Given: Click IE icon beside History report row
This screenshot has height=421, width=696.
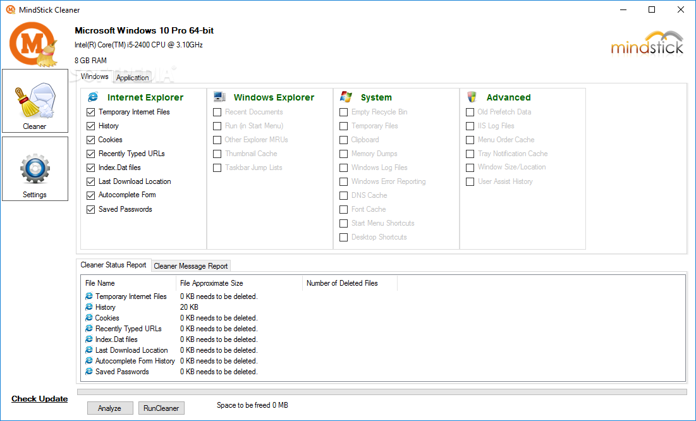Looking at the screenshot, I should coord(89,307).
